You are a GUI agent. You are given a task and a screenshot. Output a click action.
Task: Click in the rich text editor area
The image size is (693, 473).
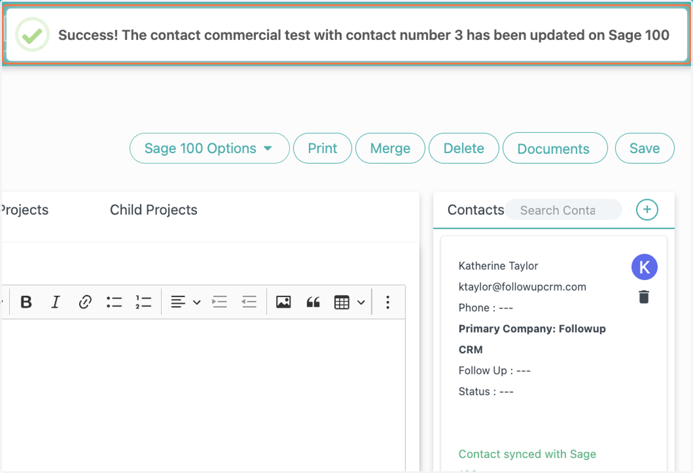tap(203, 395)
